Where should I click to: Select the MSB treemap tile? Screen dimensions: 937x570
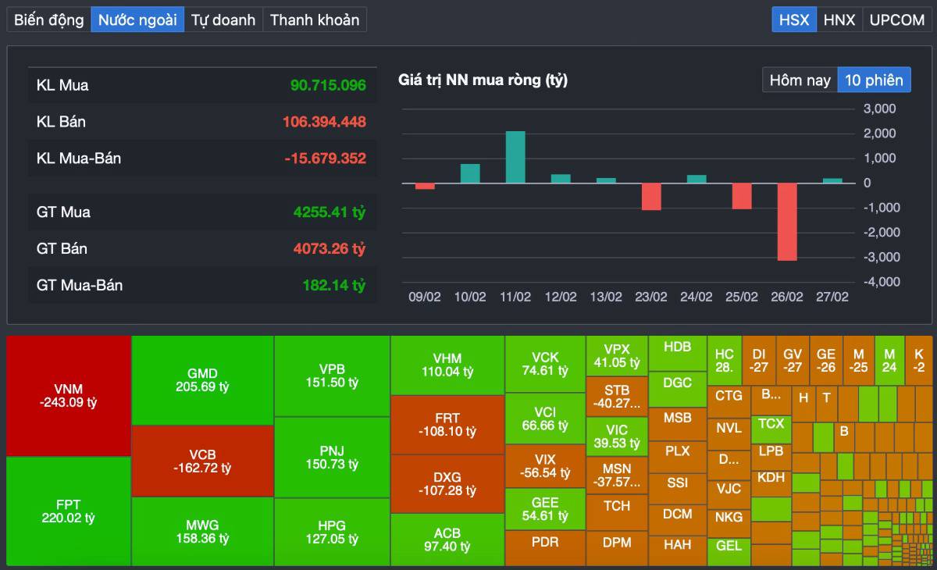click(x=678, y=423)
